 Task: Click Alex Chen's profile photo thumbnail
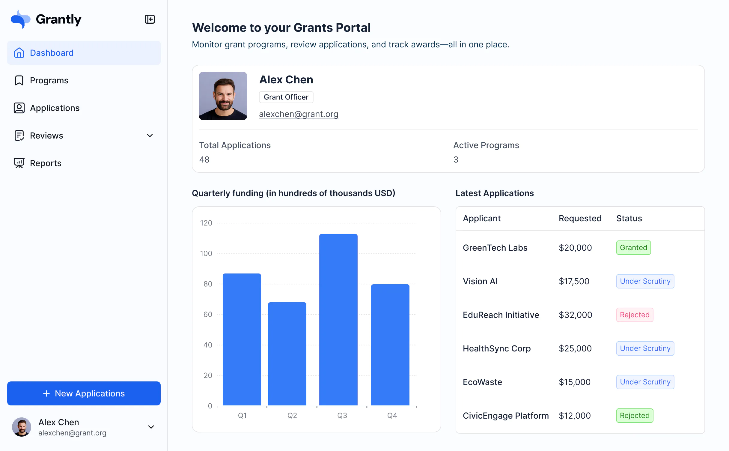[223, 95]
